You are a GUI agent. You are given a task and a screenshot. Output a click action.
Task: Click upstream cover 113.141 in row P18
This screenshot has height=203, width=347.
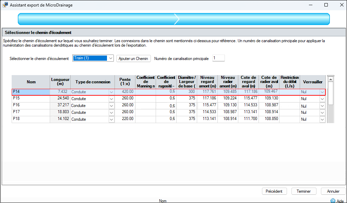[207, 119]
